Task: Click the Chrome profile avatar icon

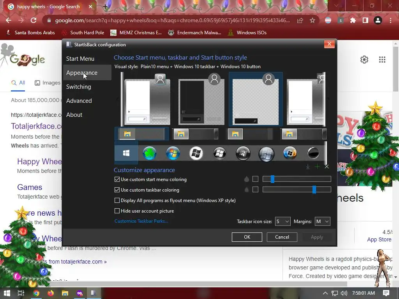Action: [378, 20]
